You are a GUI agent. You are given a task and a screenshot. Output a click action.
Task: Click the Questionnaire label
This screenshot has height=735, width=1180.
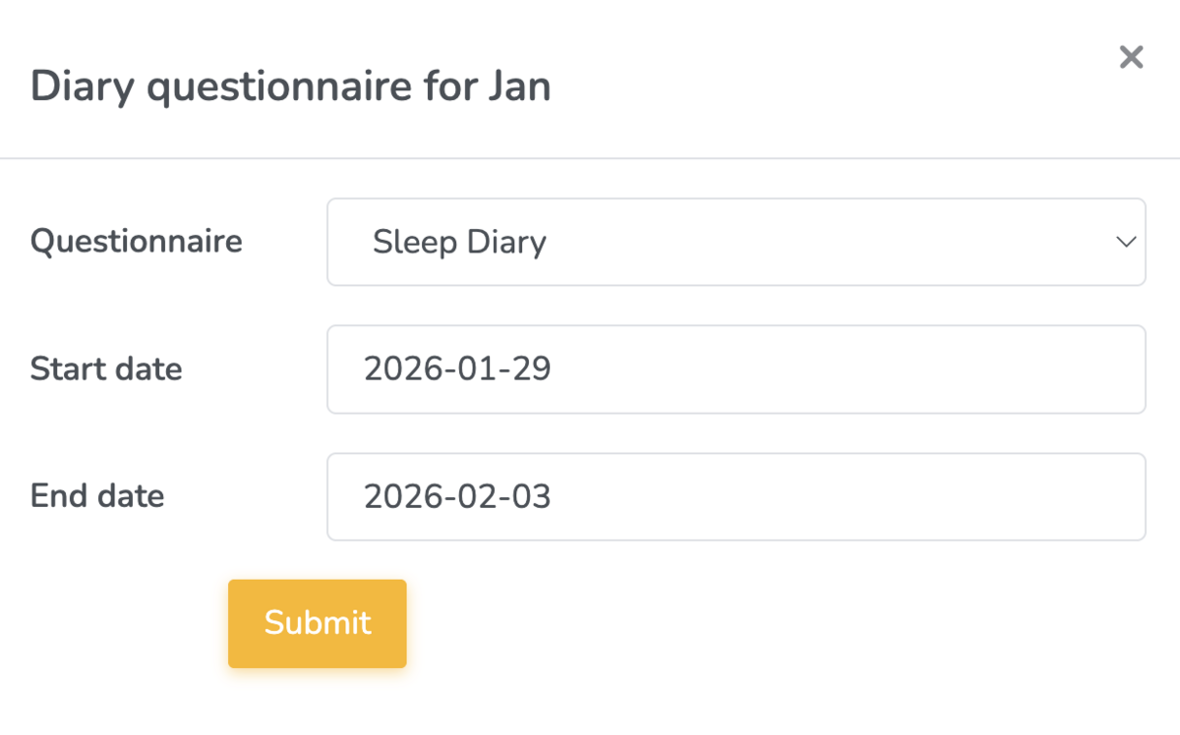[137, 242]
